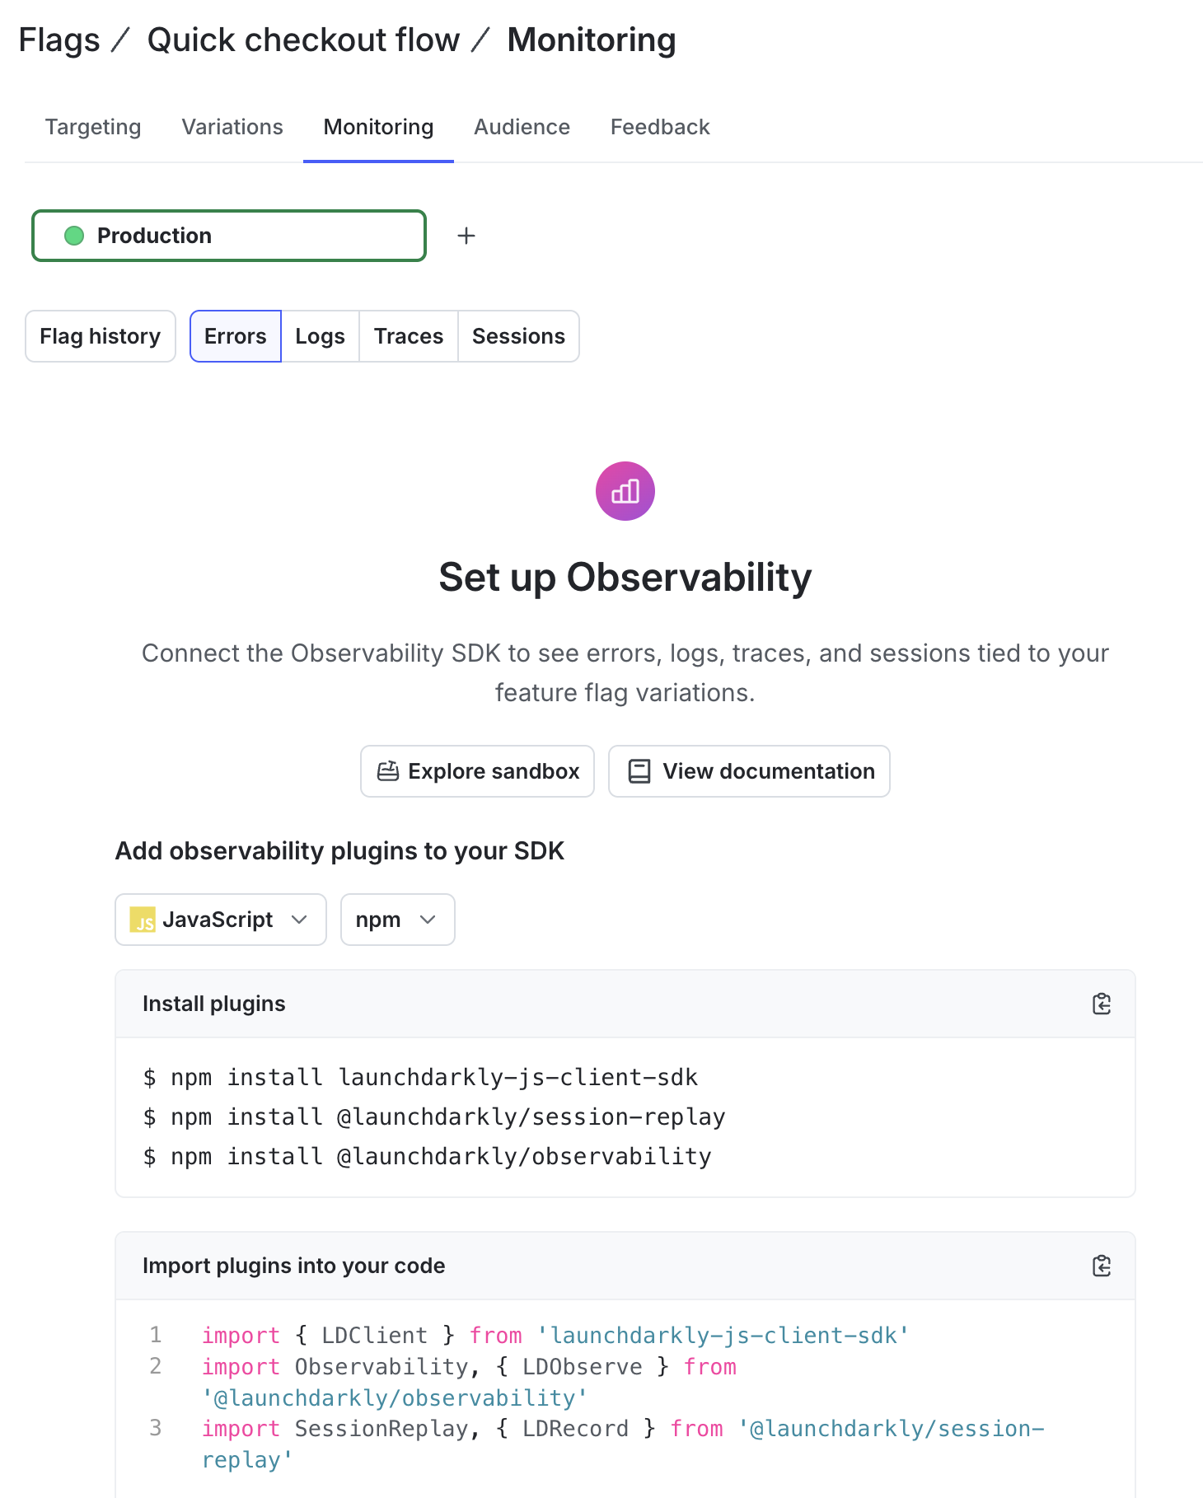1203x1498 pixels.
Task: Click the green Production status dot
Action: pos(74,236)
